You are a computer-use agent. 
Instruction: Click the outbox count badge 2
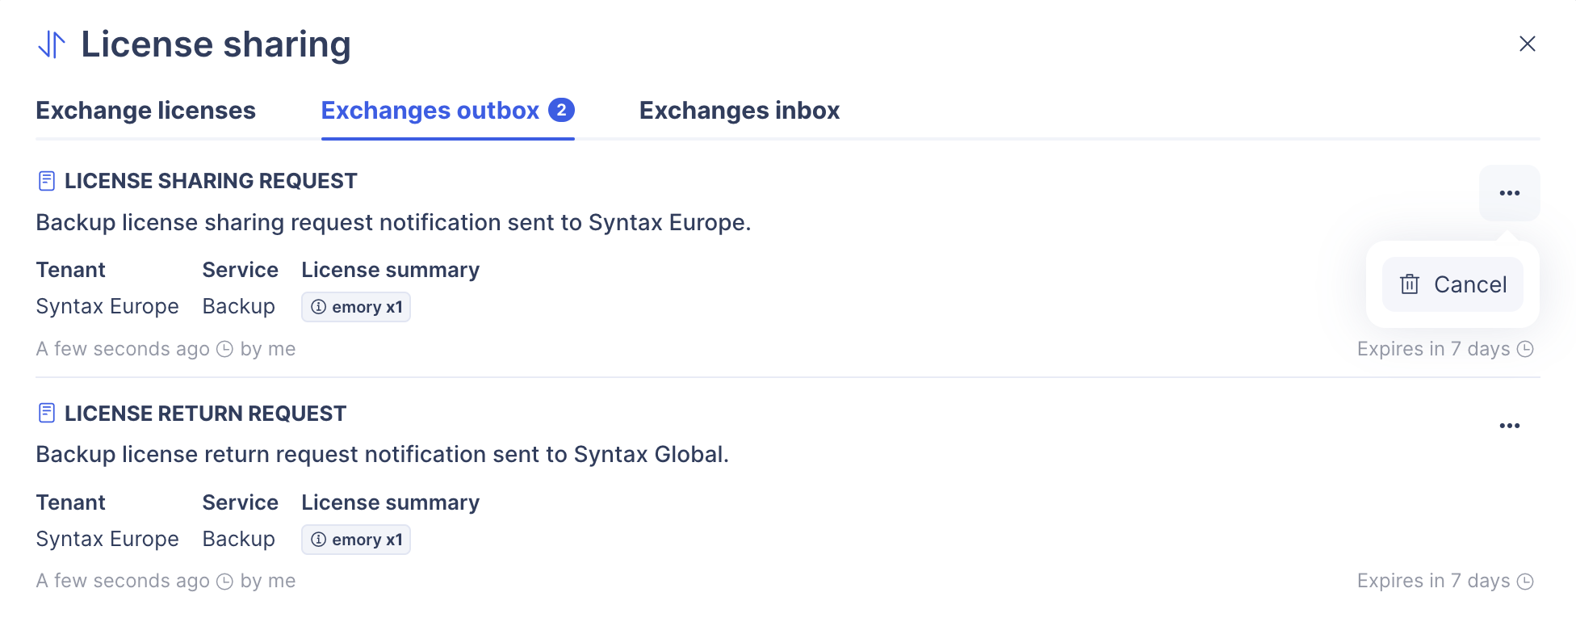[x=561, y=110]
